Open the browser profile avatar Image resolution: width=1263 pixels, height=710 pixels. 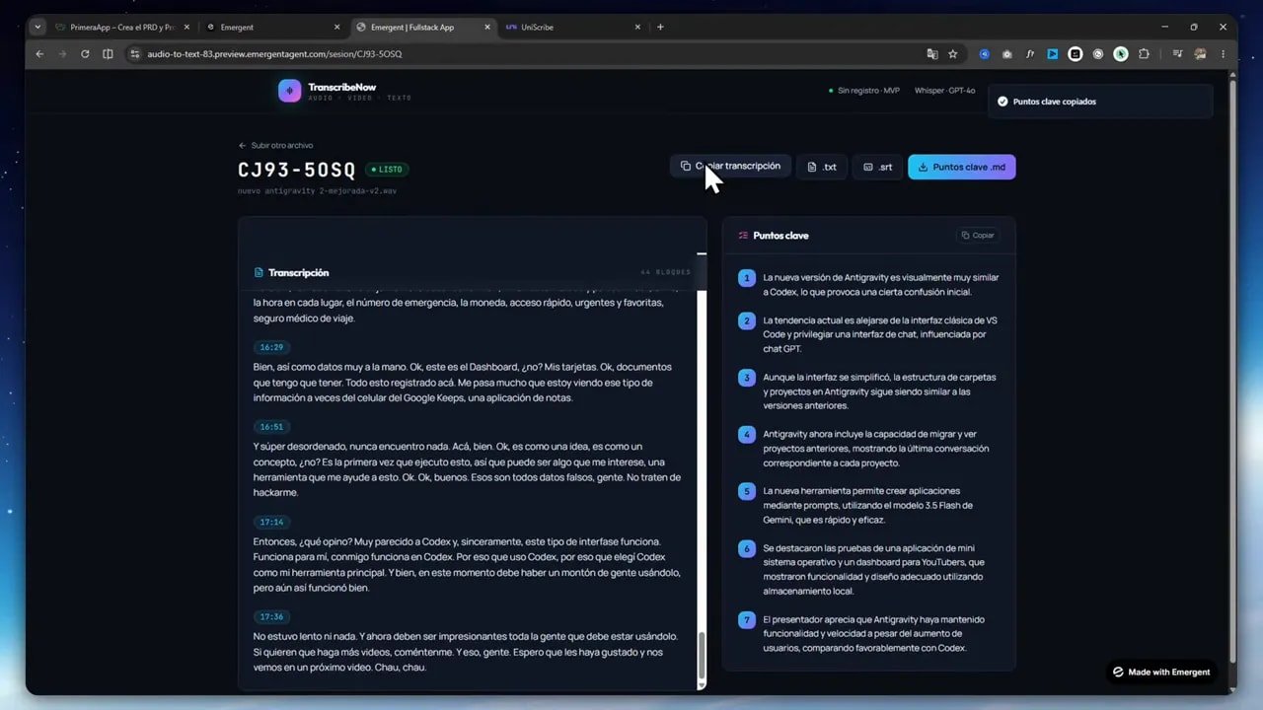(1201, 54)
